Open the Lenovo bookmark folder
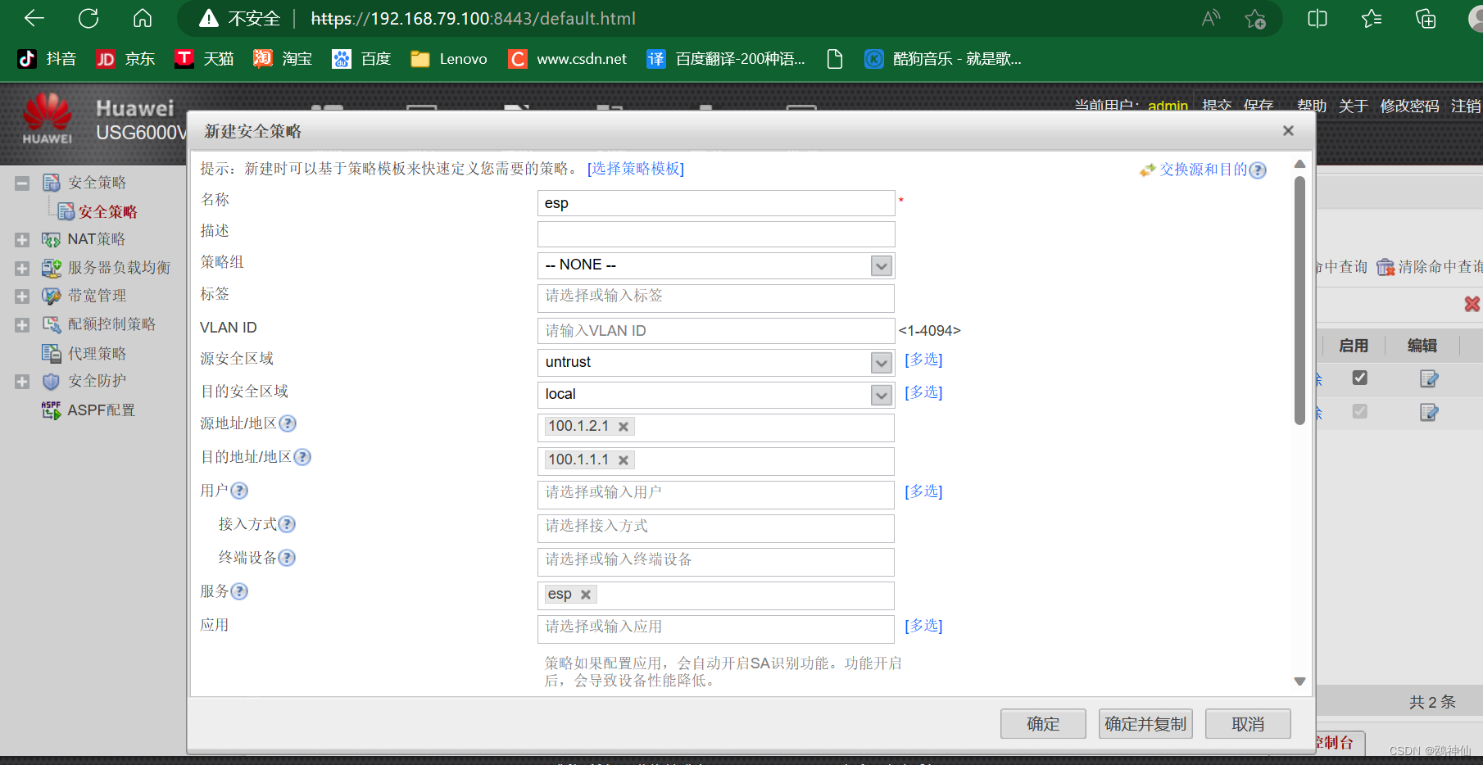The width and height of the screenshot is (1483, 765). (x=449, y=58)
